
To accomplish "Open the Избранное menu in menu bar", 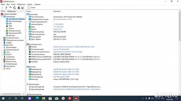I will (21, 4).
